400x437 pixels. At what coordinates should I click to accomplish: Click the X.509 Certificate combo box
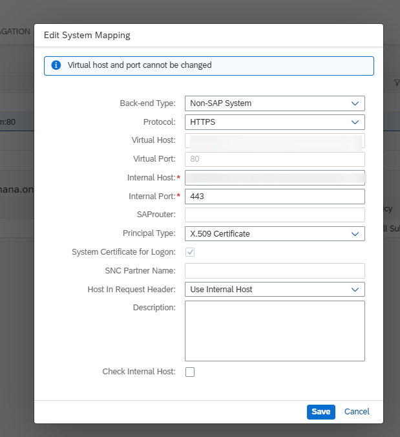point(275,233)
